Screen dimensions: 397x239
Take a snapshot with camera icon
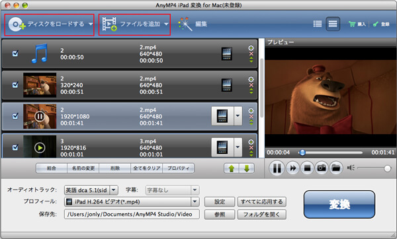322,168
